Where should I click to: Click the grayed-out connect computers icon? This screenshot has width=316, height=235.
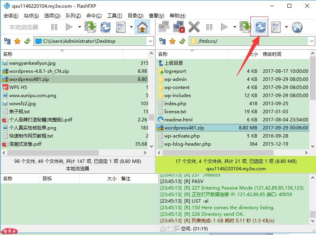[164, 27]
